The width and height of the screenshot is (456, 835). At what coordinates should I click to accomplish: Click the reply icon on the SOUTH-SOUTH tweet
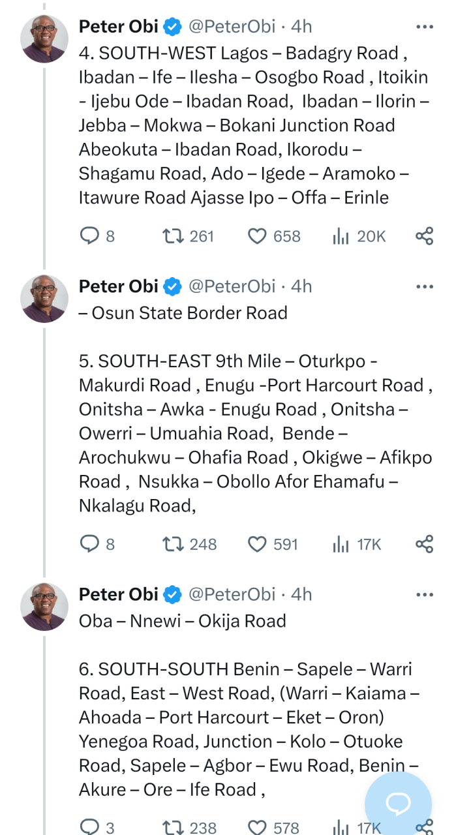[x=89, y=827]
